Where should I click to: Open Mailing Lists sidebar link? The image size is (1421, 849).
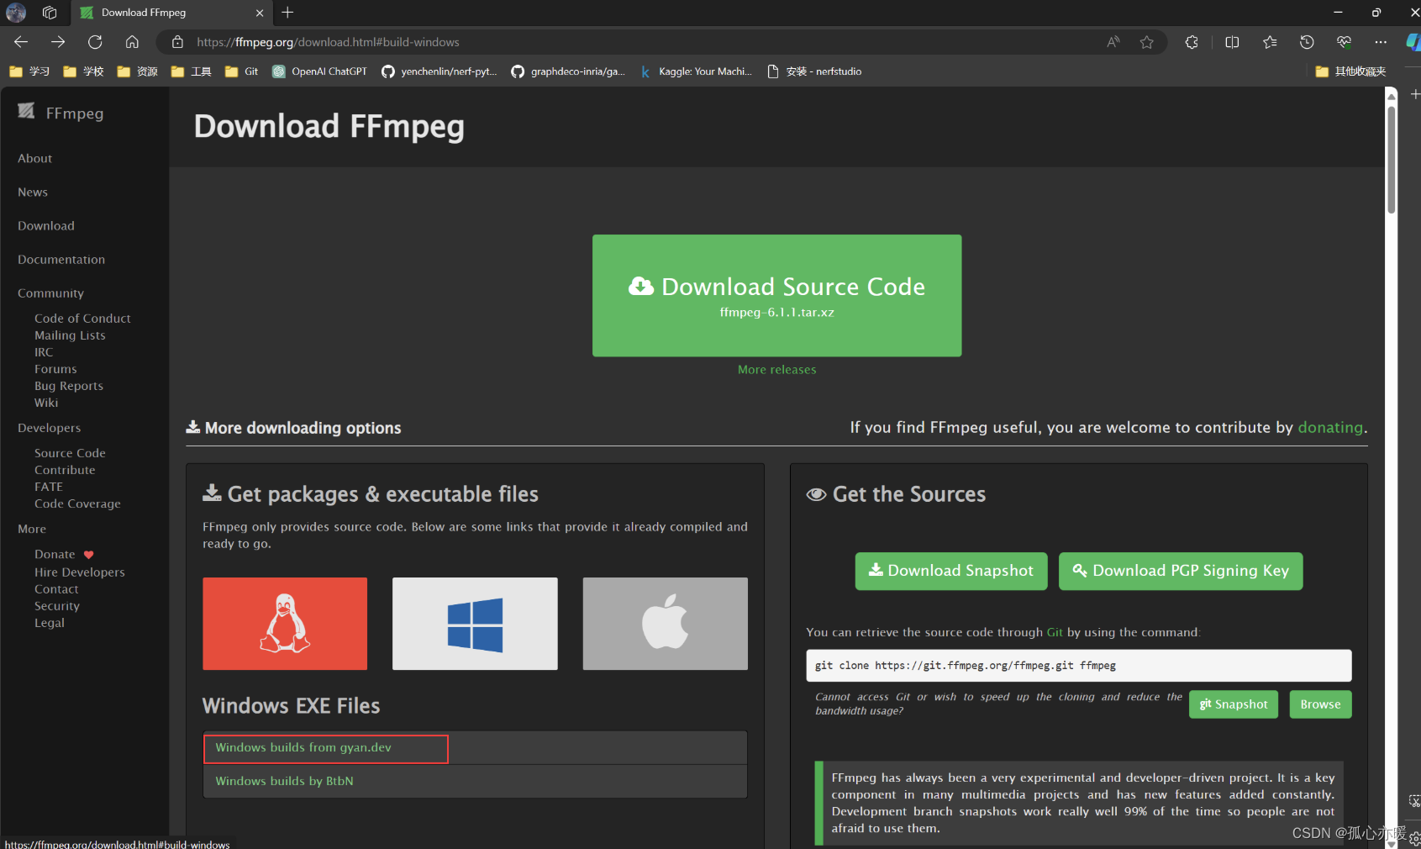[x=70, y=335]
